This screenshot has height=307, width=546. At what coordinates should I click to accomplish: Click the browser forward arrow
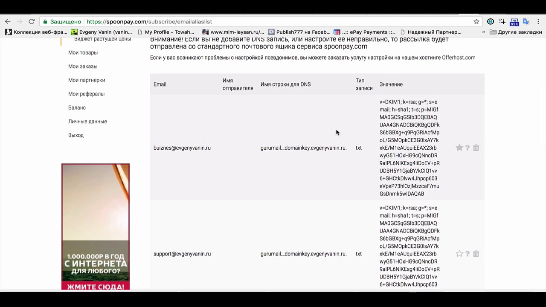[20, 22]
